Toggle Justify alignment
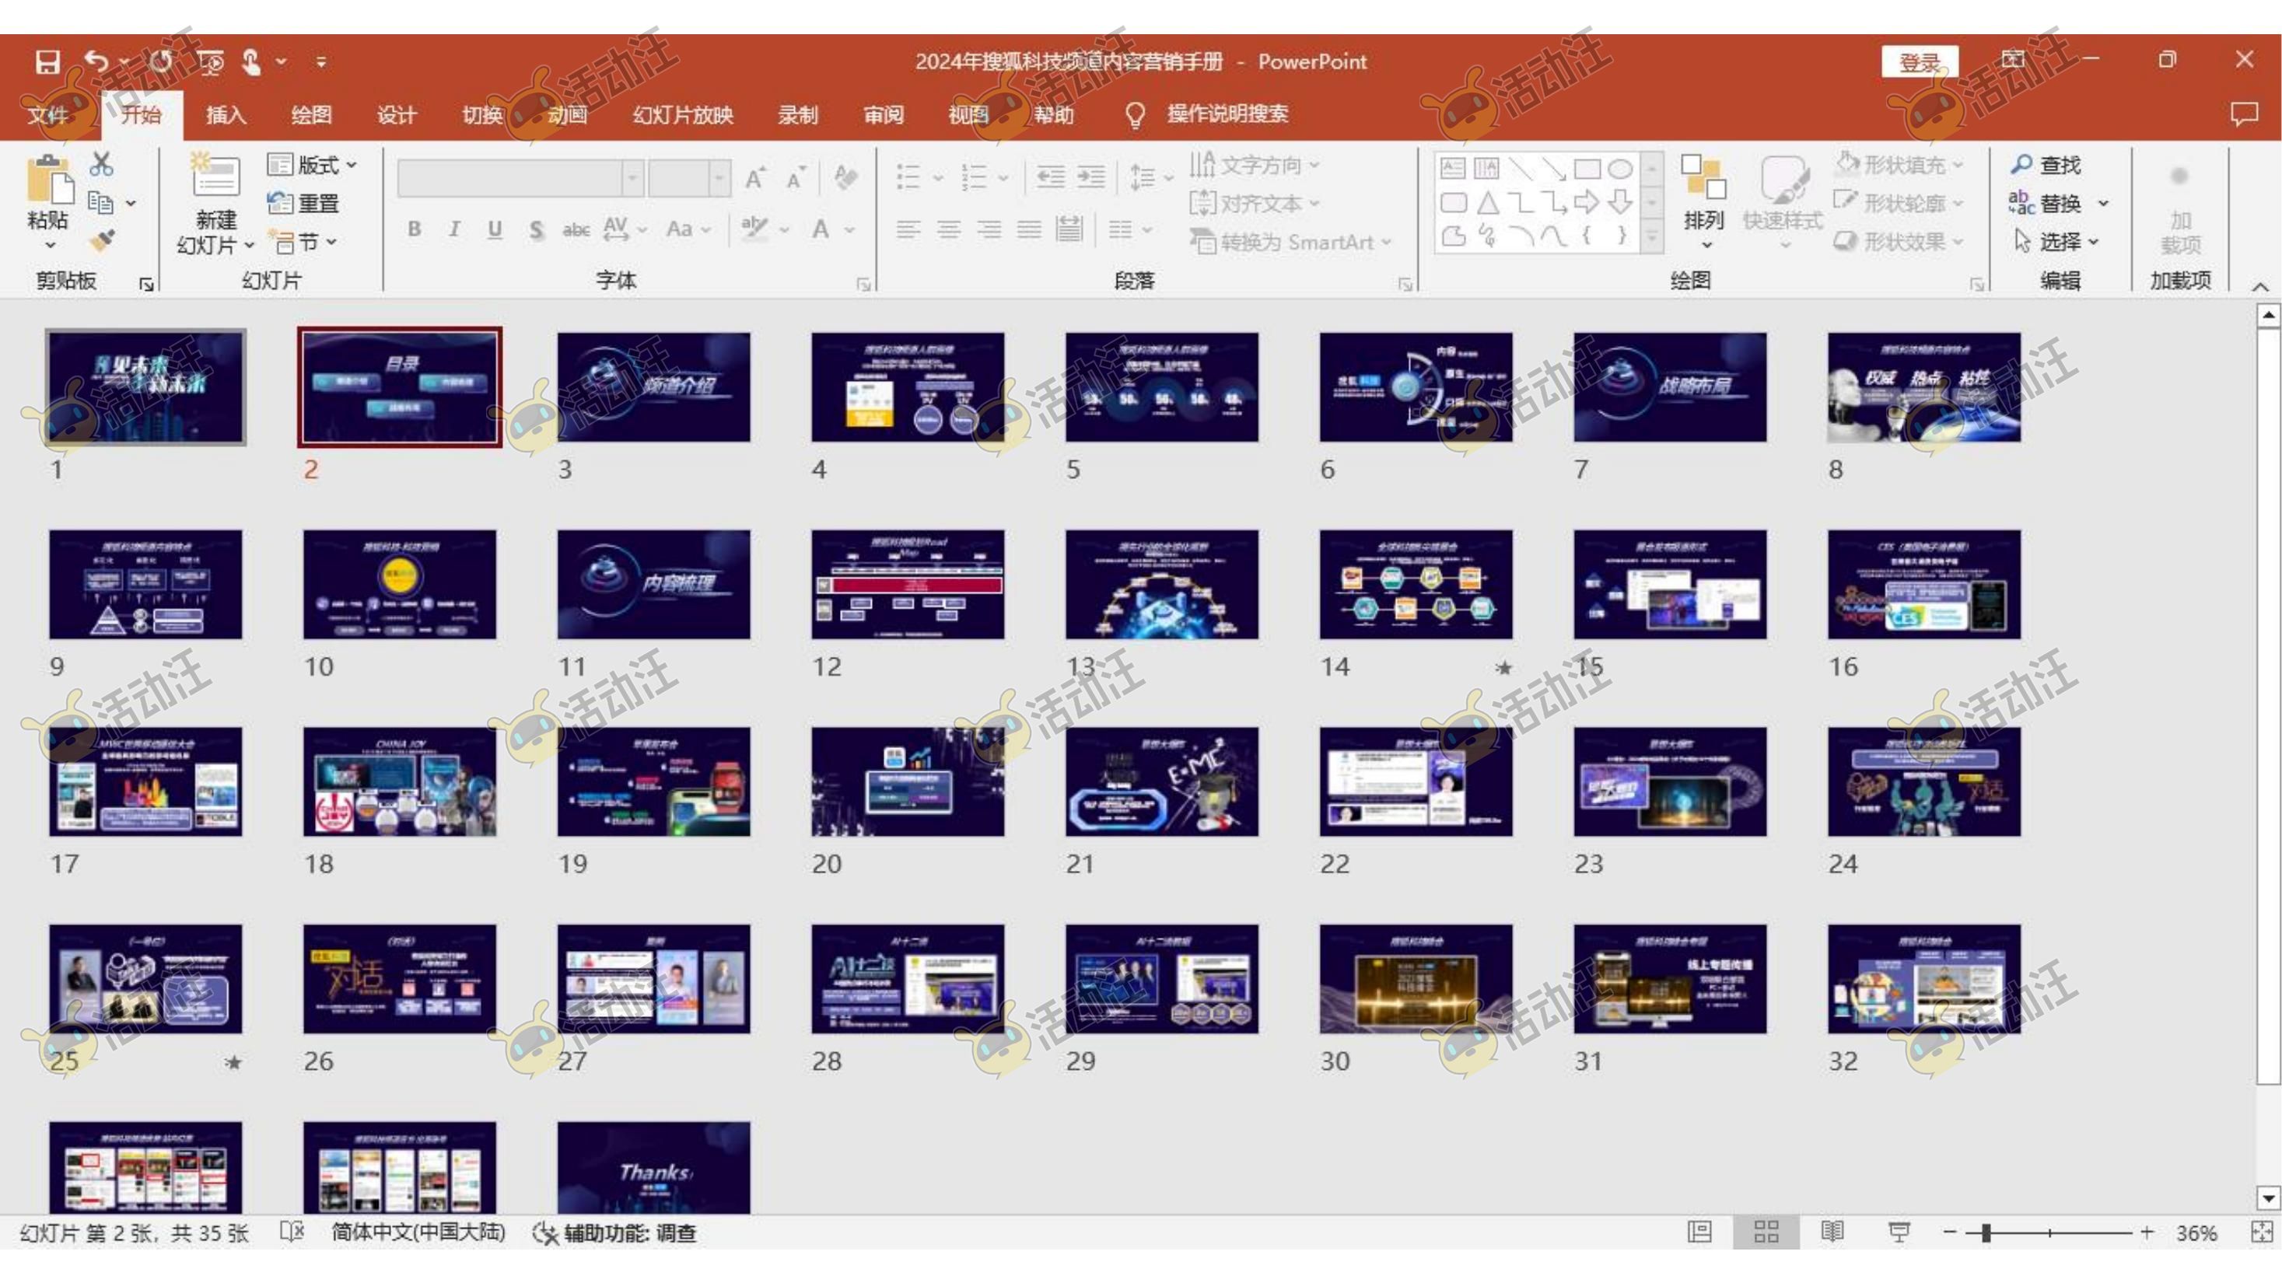Image resolution: width=2282 pixels, height=1283 pixels. pyautogui.click(x=1028, y=230)
